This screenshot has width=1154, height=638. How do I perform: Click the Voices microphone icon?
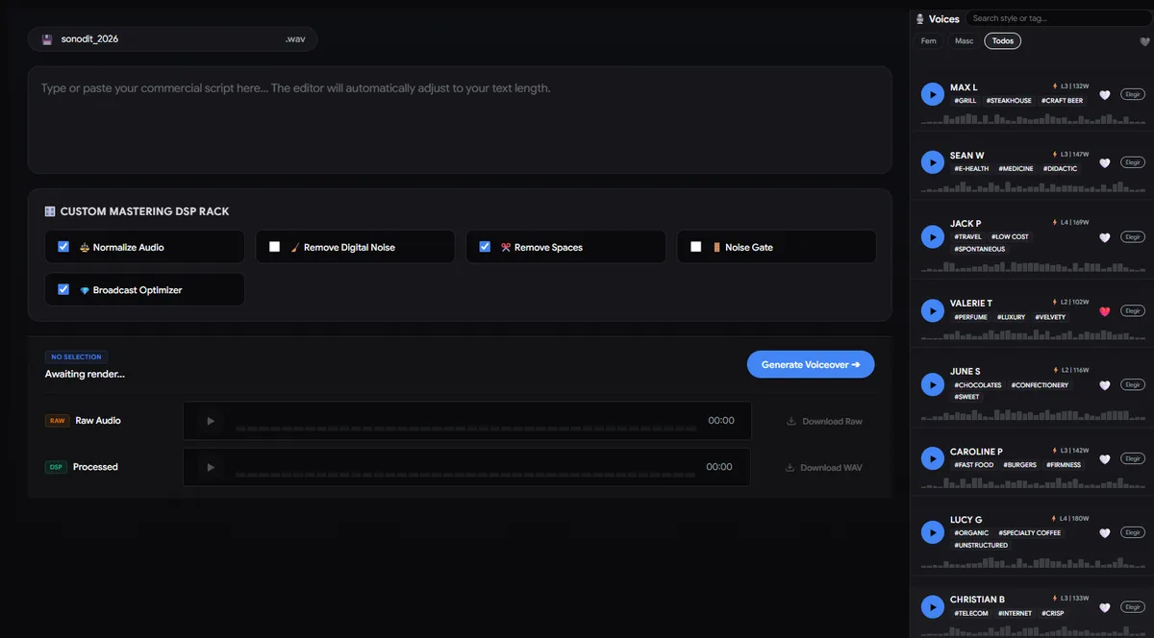[920, 18]
